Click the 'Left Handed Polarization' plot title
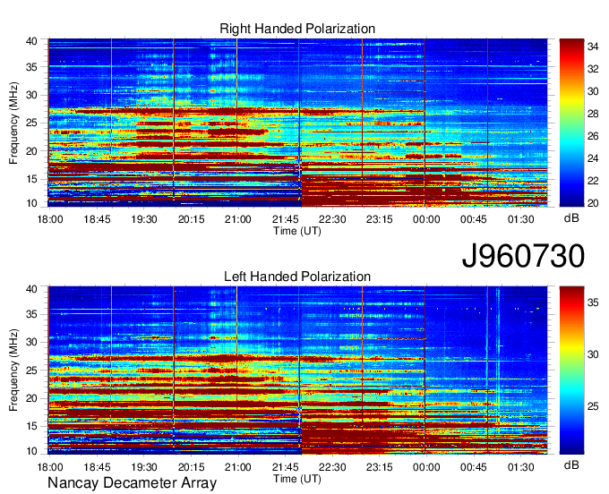This screenshot has width=609, height=494. pyautogui.click(x=297, y=277)
